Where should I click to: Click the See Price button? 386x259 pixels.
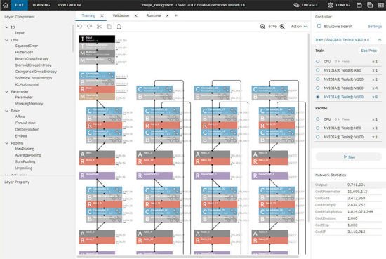(368, 51)
